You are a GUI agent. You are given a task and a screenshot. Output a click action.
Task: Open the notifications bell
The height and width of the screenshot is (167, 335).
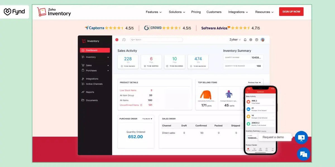click(245, 40)
